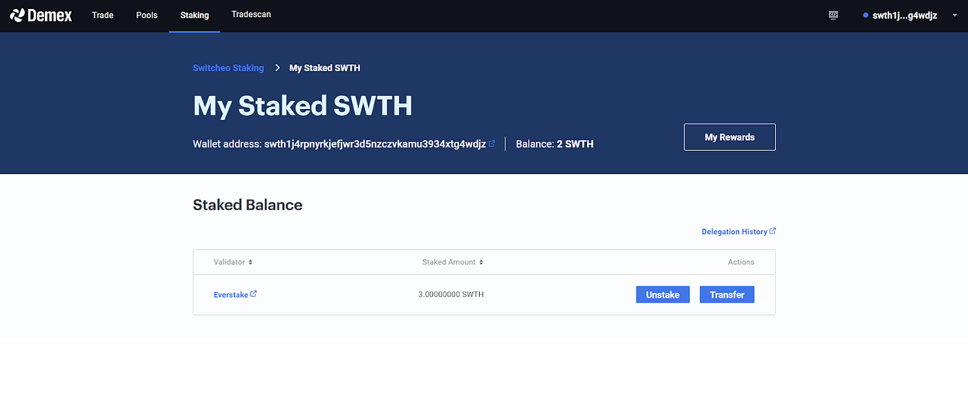
Task: Click the Transfer button for Everstake
Action: tap(727, 294)
